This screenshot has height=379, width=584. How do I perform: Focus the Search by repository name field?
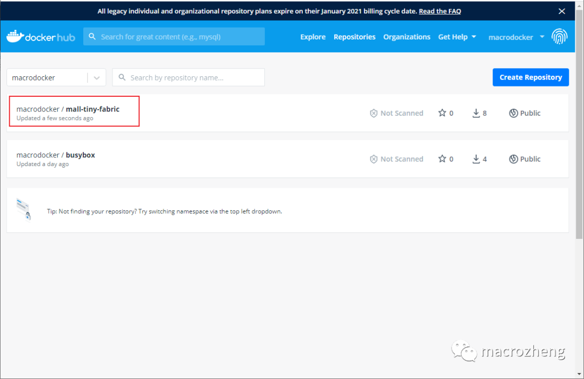(x=189, y=77)
